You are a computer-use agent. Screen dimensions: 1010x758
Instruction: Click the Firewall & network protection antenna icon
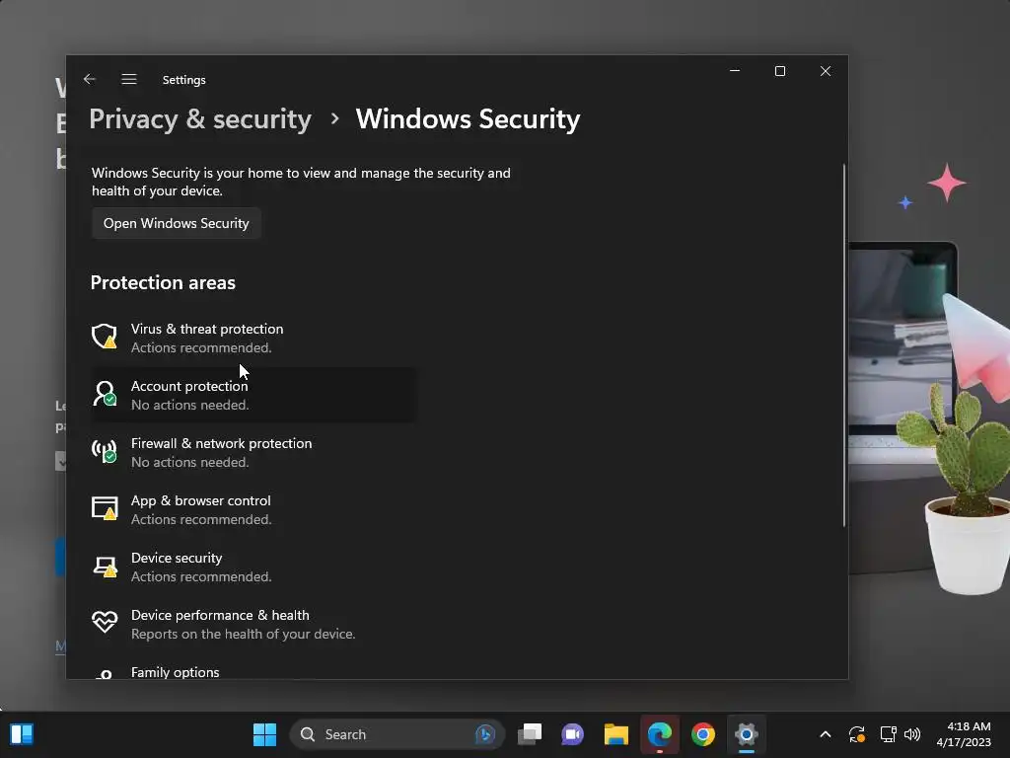[105, 451]
